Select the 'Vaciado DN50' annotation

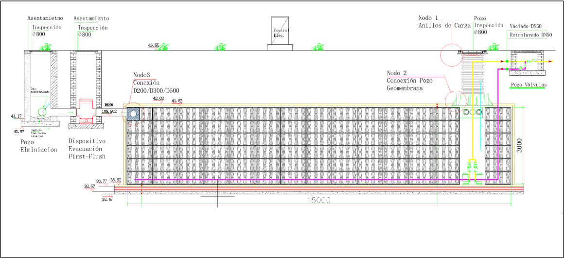(525, 26)
